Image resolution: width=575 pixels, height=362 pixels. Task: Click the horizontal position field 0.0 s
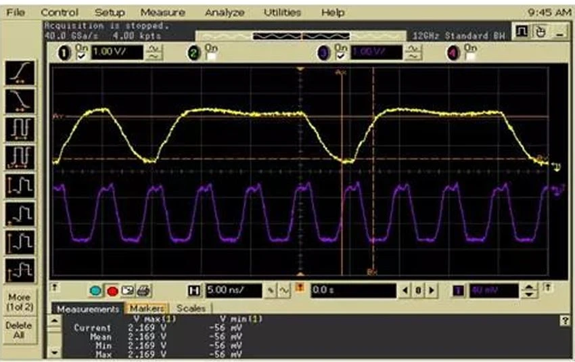tap(354, 291)
